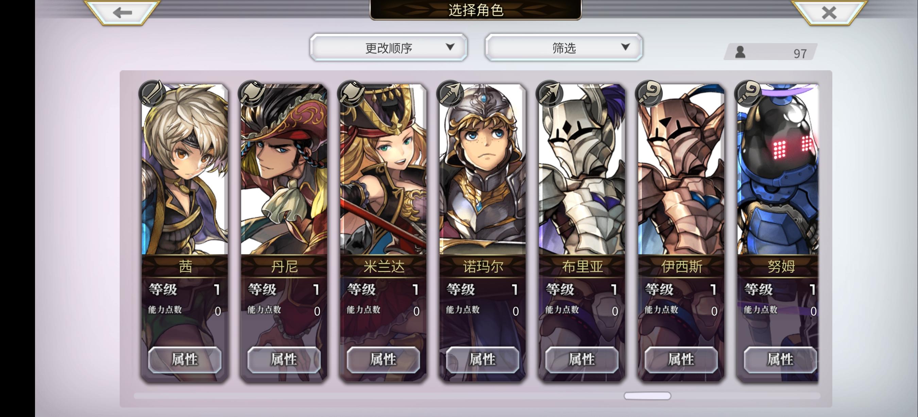The width and height of the screenshot is (918, 417).
Task: Tap the character count person icon
Action: [x=740, y=52]
